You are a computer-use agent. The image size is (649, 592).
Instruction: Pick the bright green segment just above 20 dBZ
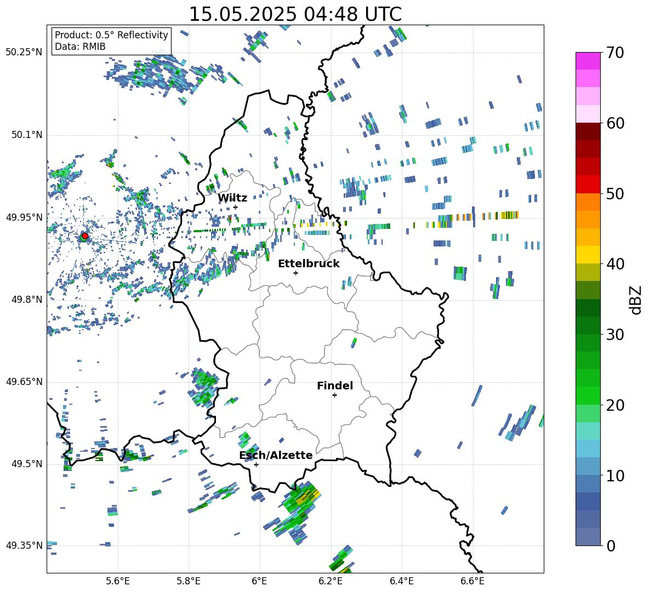point(588,396)
